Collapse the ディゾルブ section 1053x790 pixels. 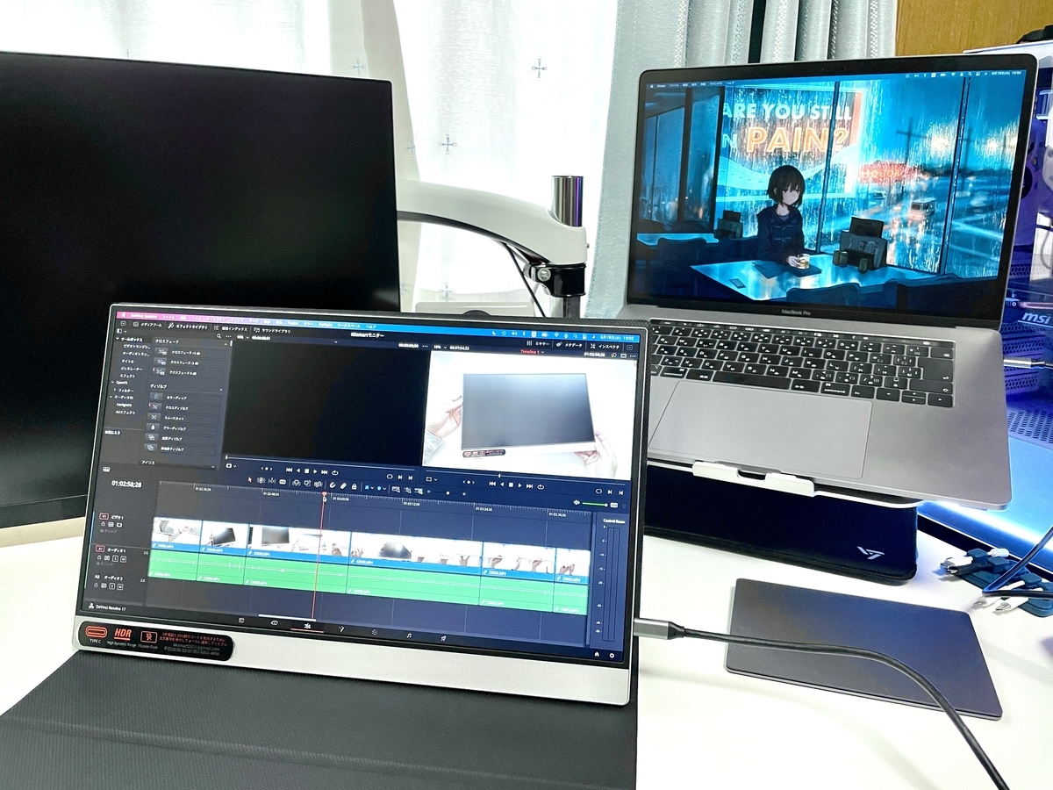[220, 390]
